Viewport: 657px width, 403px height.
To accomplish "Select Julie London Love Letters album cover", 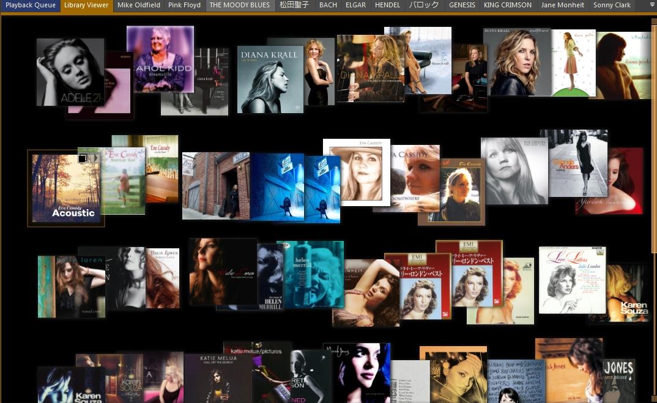I will 572,280.
